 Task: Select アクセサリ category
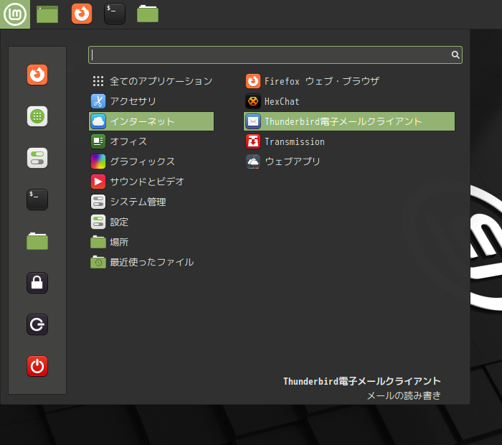pos(151,101)
